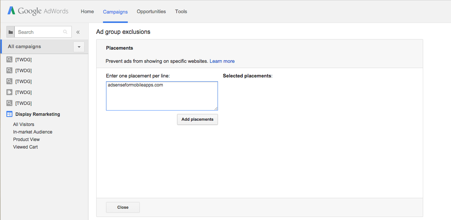Click the Display Remarketing campaign icon
The height and width of the screenshot is (220, 451).
9,114
